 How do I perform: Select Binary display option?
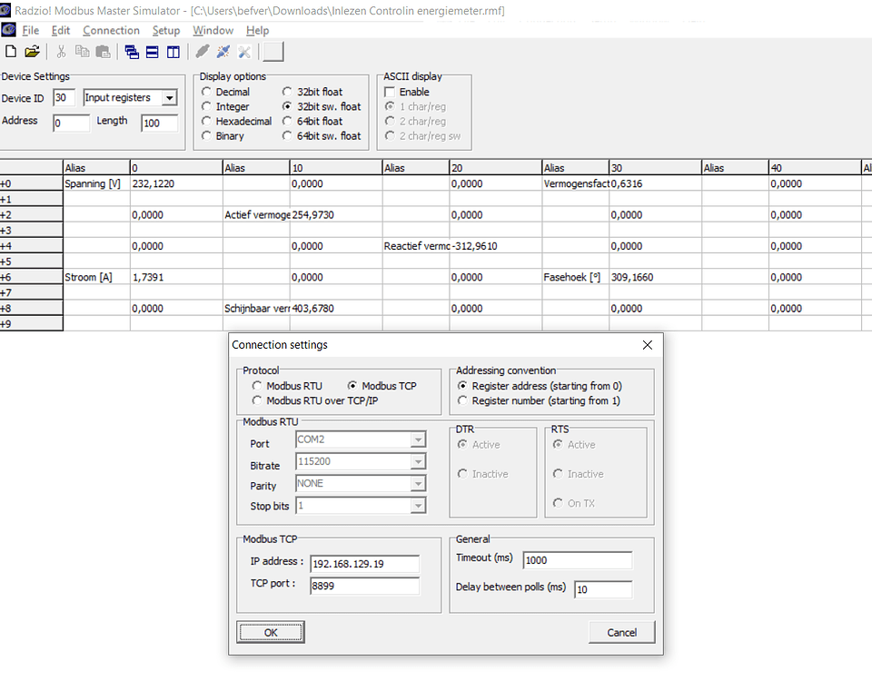(x=223, y=135)
